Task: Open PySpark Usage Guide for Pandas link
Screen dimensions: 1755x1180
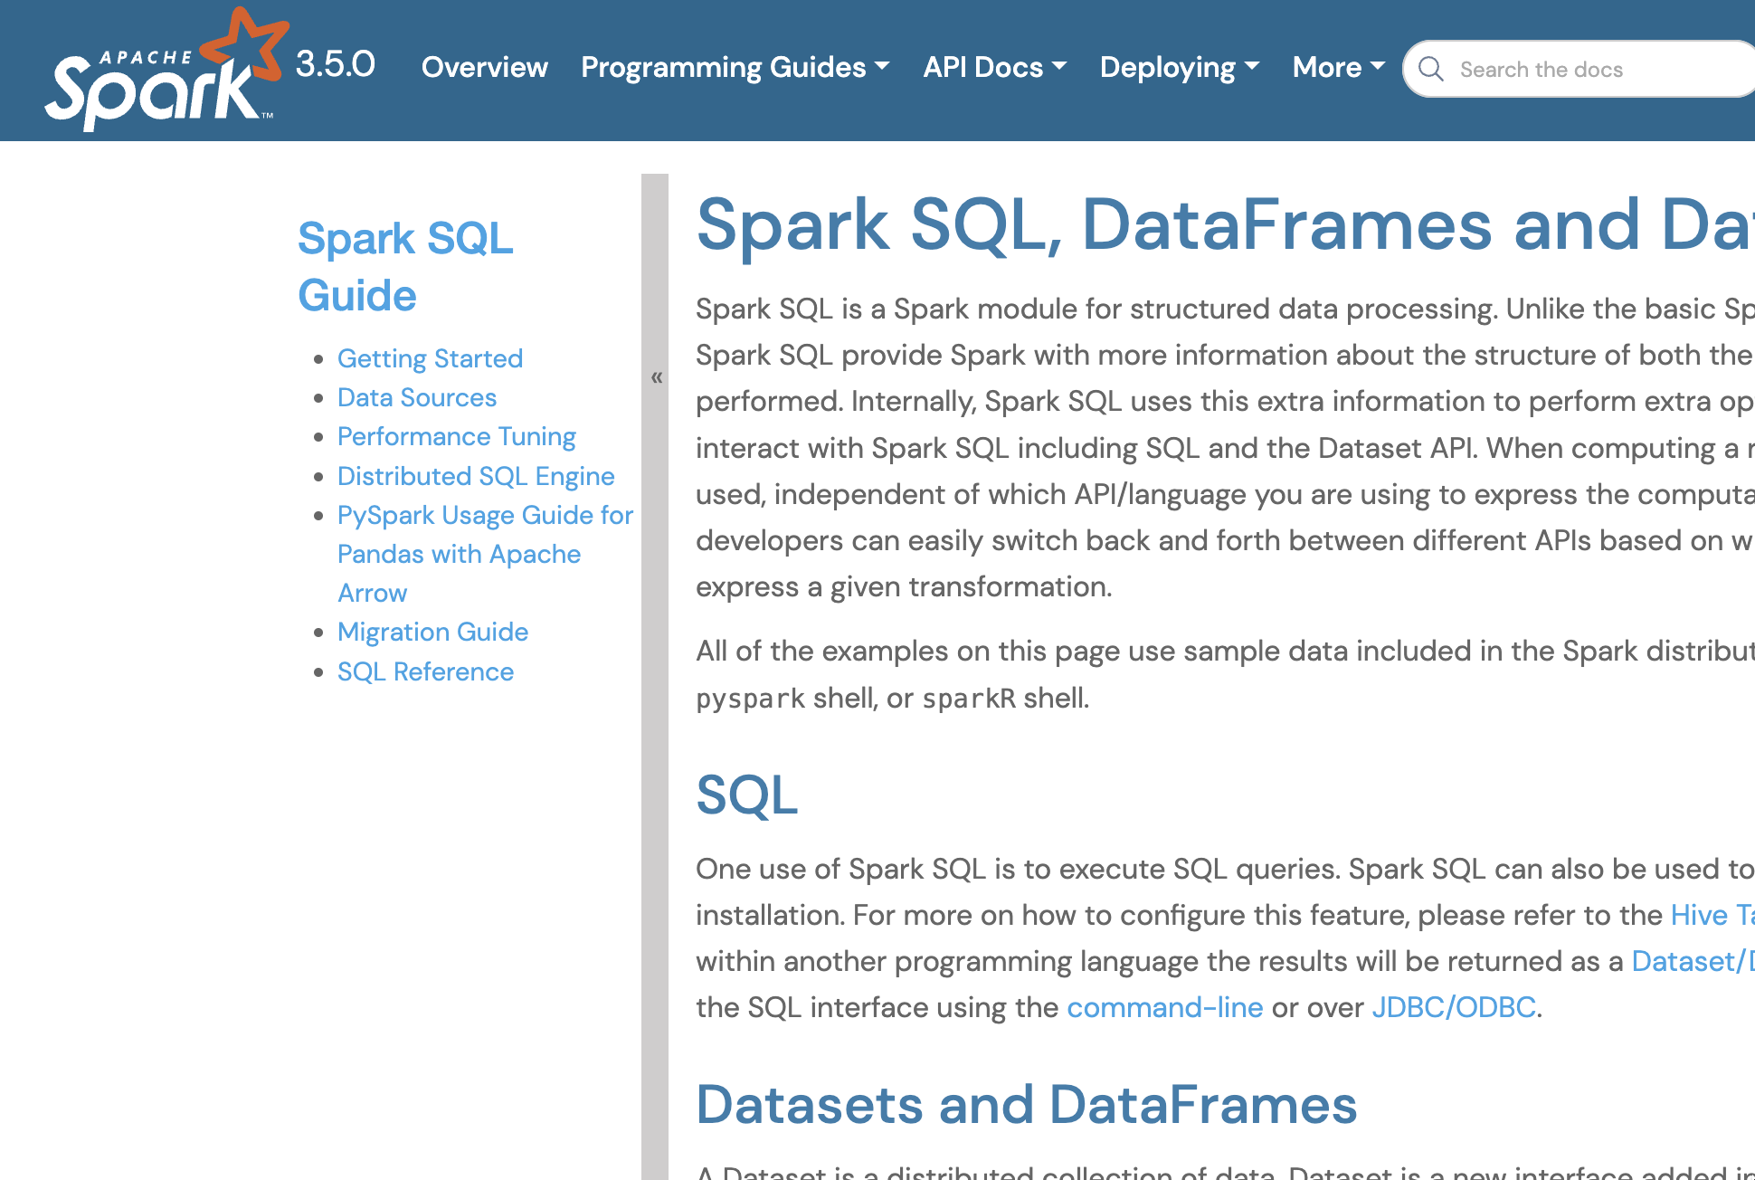Action: click(x=484, y=515)
